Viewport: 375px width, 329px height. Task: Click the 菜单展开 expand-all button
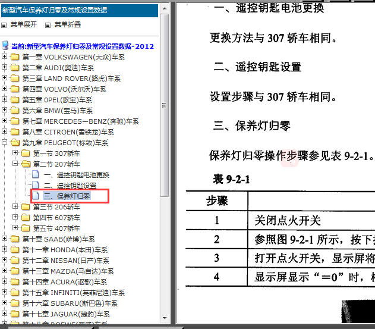coord(23,24)
